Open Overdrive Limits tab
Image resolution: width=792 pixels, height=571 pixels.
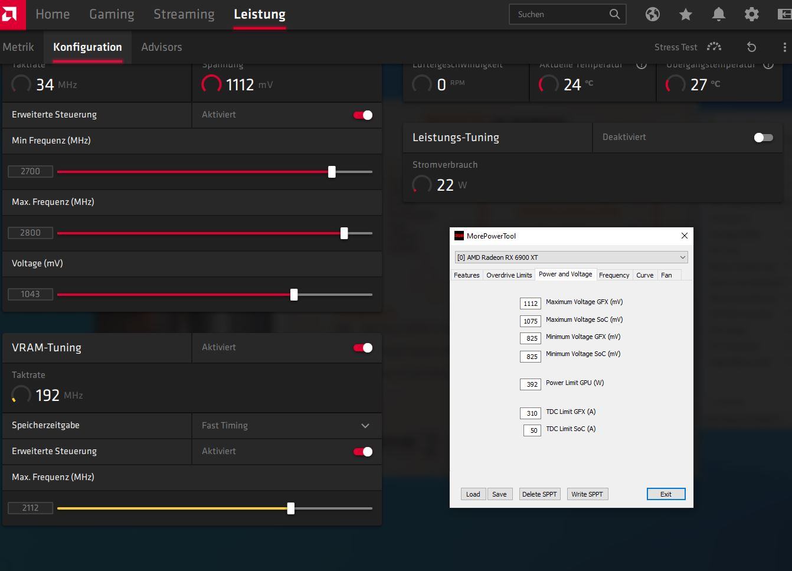pyautogui.click(x=509, y=275)
